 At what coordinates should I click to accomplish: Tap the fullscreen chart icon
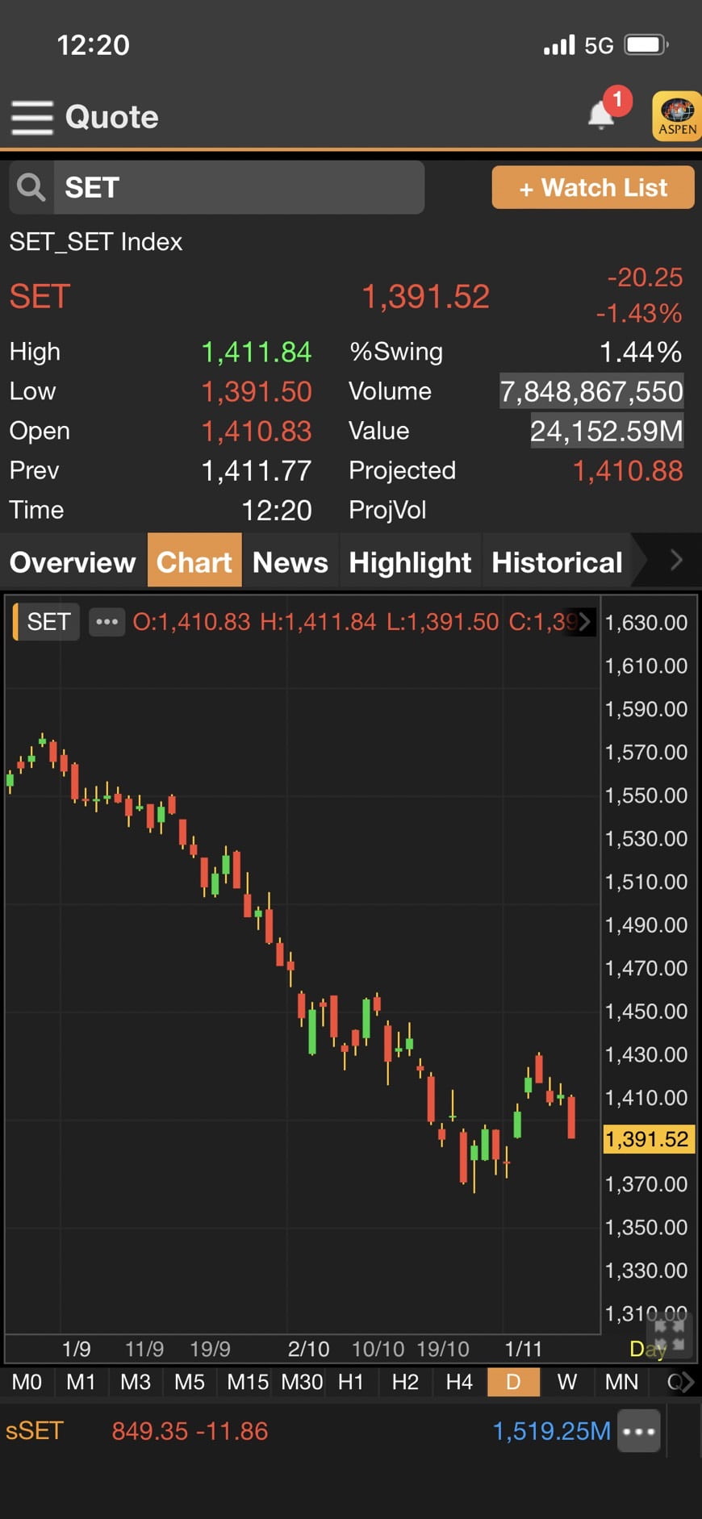[x=669, y=1335]
